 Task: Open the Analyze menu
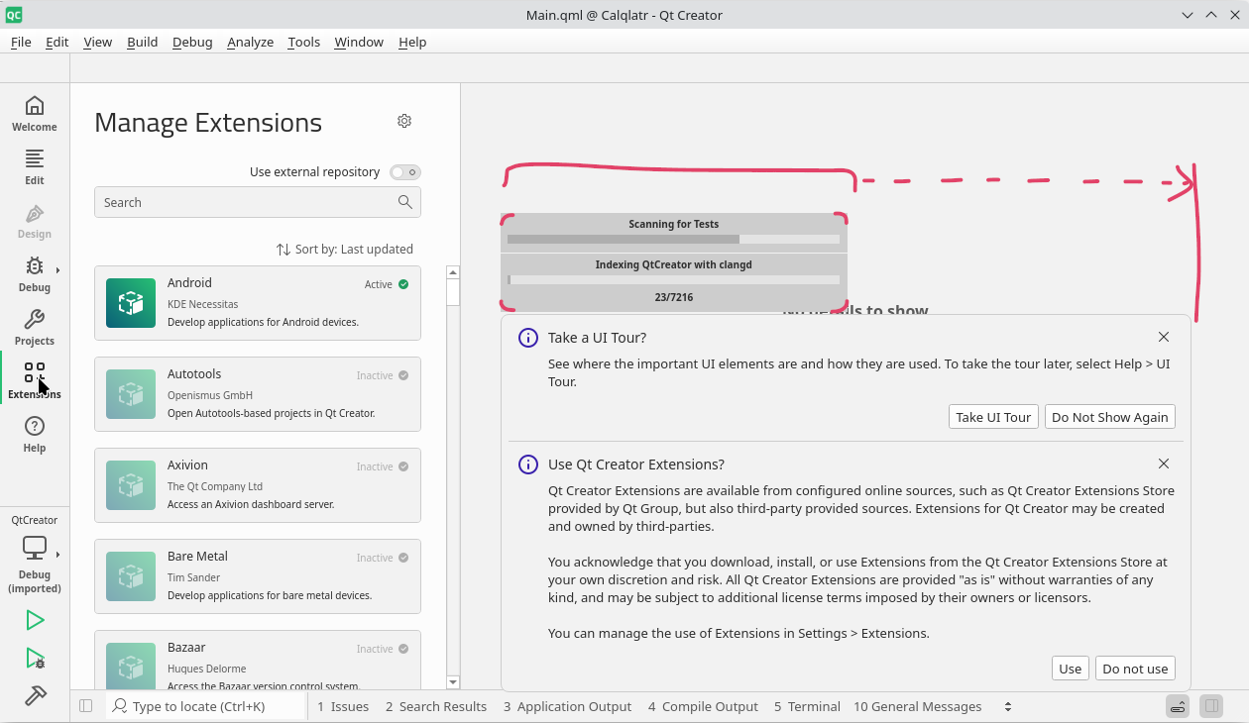(250, 42)
